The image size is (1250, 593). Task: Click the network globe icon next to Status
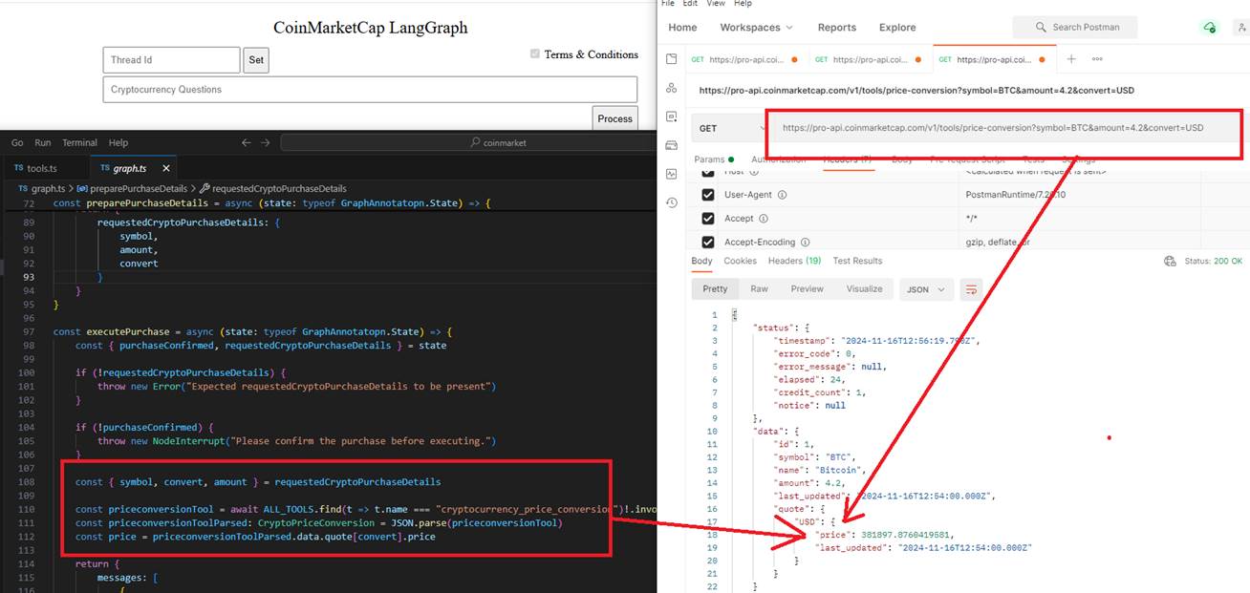1170,261
